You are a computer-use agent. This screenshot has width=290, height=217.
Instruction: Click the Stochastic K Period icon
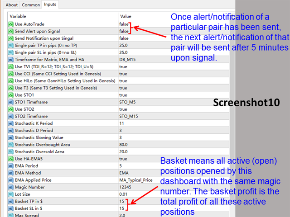point(11,123)
